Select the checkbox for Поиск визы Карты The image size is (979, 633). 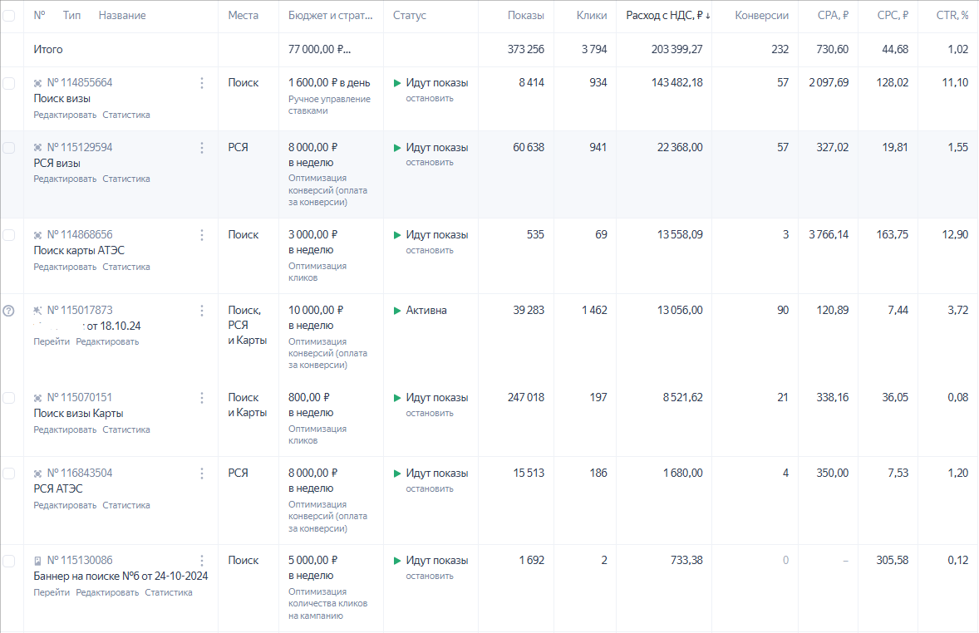click(9, 398)
